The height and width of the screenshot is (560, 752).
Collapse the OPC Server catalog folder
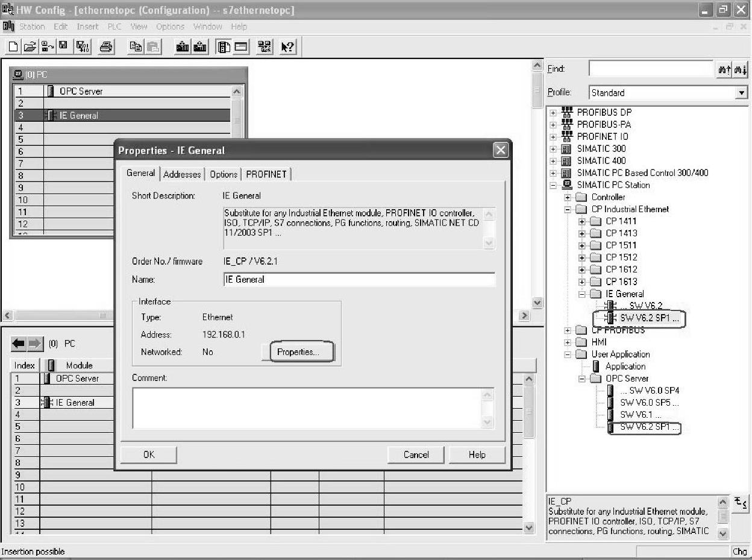tap(581, 379)
